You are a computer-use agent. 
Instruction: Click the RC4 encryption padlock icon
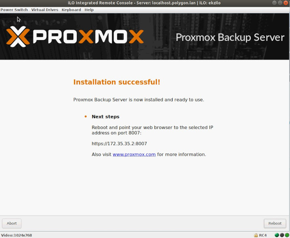point(256,235)
